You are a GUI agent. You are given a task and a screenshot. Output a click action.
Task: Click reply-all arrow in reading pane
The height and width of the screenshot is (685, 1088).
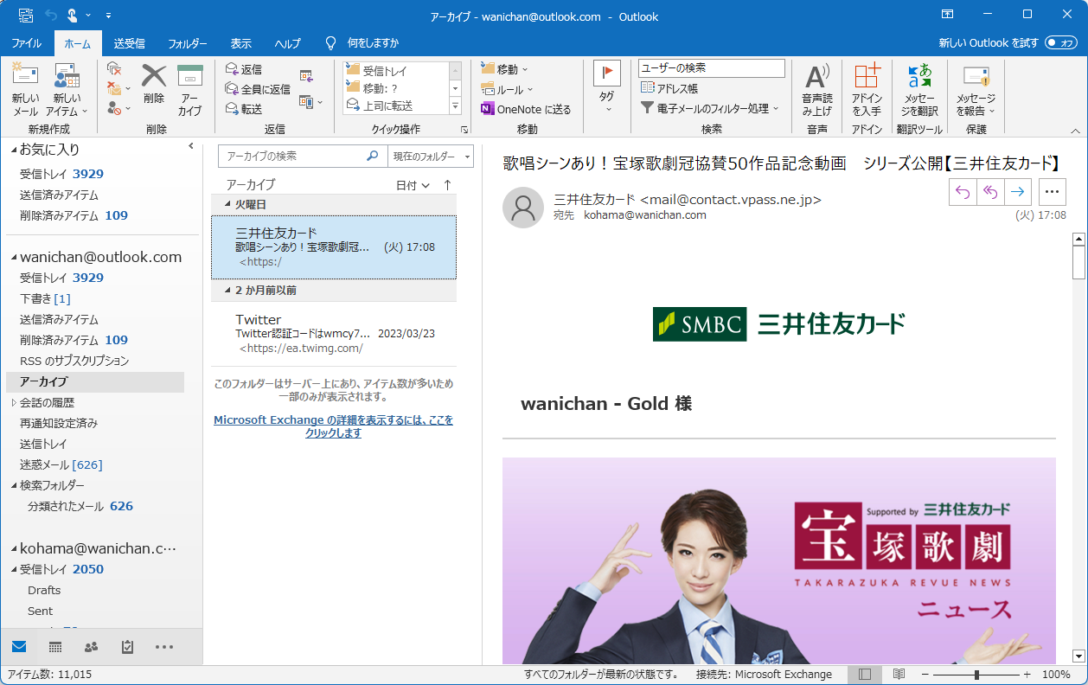click(991, 192)
